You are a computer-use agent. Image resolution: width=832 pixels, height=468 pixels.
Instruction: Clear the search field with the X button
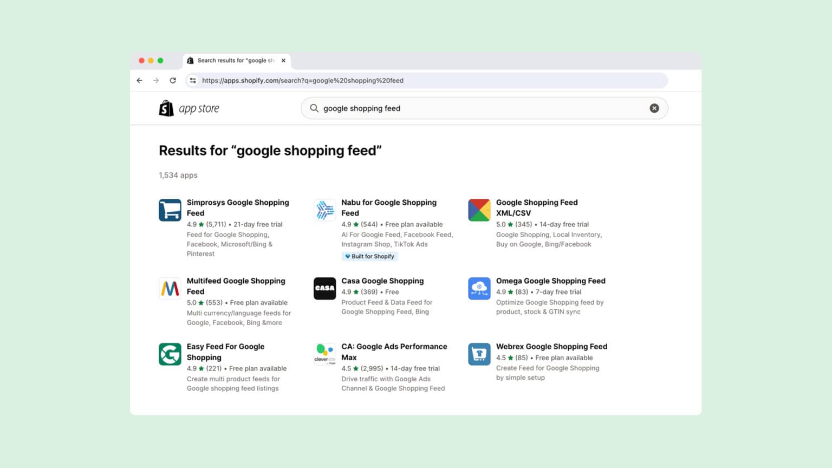[654, 108]
